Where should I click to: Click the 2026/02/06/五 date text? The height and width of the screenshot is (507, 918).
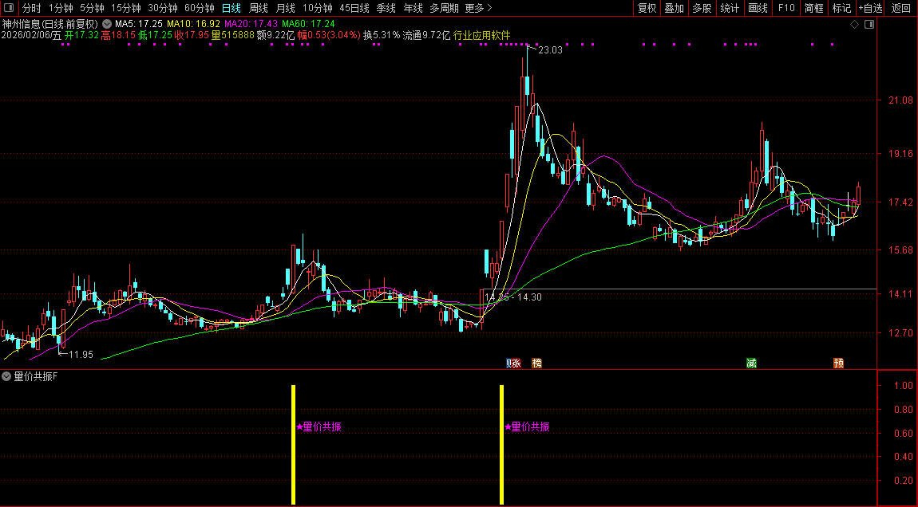tap(32, 35)
